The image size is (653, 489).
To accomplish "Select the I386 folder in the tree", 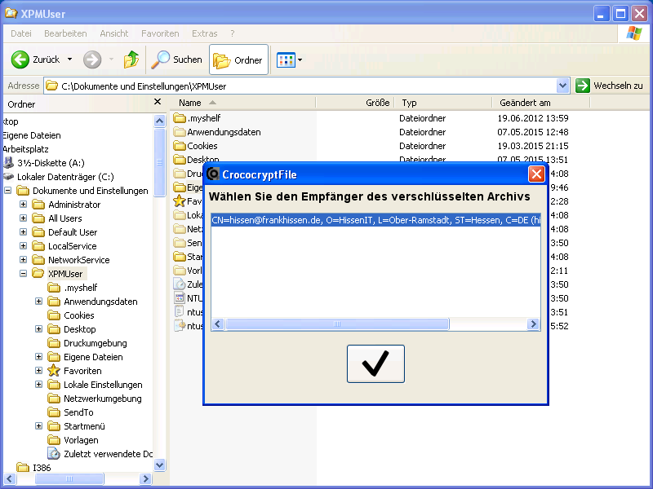I will click(33, 468).
